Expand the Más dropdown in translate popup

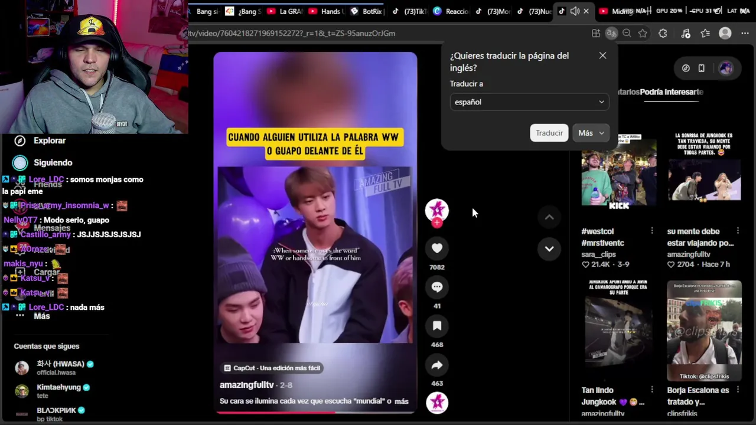point(591,133)
